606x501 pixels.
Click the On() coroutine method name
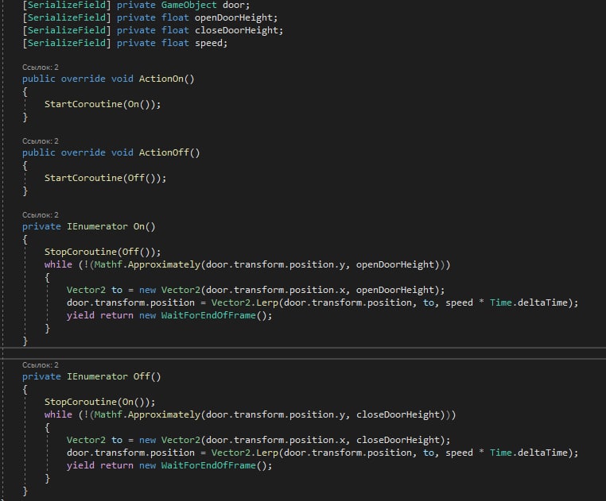[x=138, y=226]
